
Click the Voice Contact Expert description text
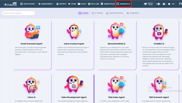pos(73,51)
